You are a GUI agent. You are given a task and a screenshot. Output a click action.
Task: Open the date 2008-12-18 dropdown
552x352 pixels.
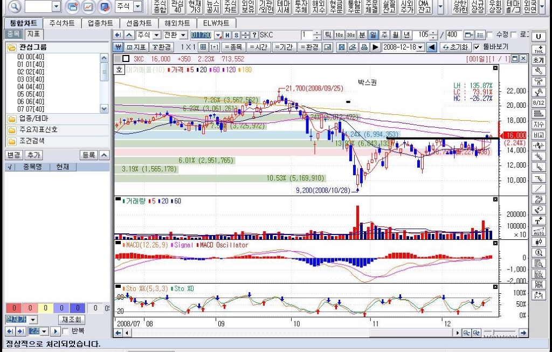pyautogui.click(x=420, y=47)
